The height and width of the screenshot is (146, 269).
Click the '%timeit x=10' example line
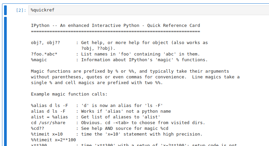tap(117, 134)
